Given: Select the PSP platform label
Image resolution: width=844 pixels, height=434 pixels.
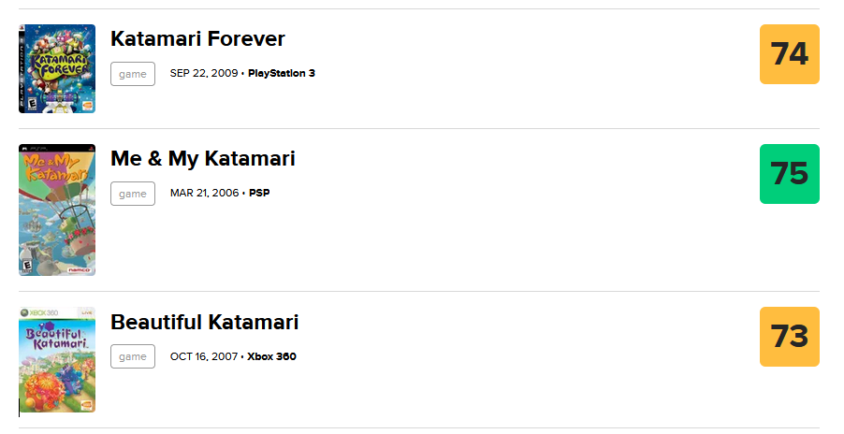Looking at the screenshot, I should click(259, 193).
